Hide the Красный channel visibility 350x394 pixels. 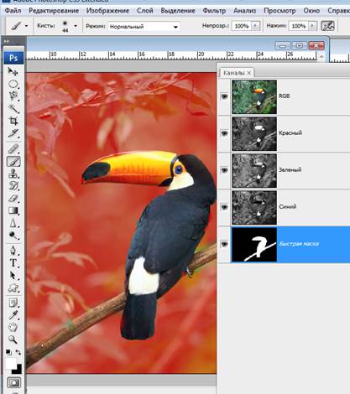pos(224,133)
